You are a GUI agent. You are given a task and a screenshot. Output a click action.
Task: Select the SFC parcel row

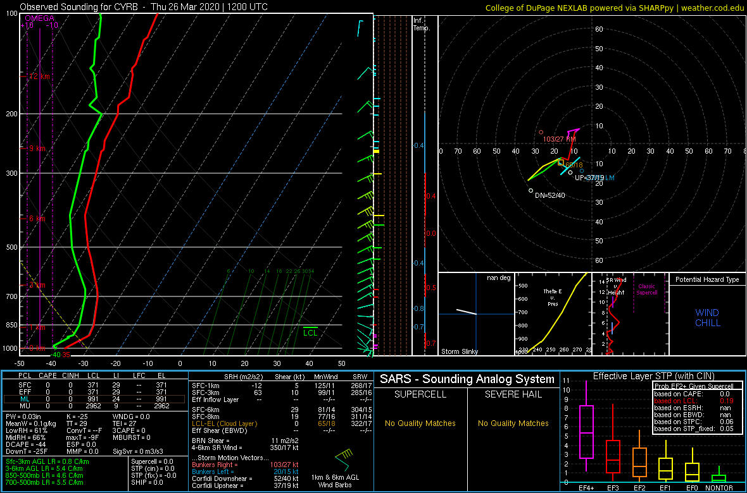pos(94,384)
